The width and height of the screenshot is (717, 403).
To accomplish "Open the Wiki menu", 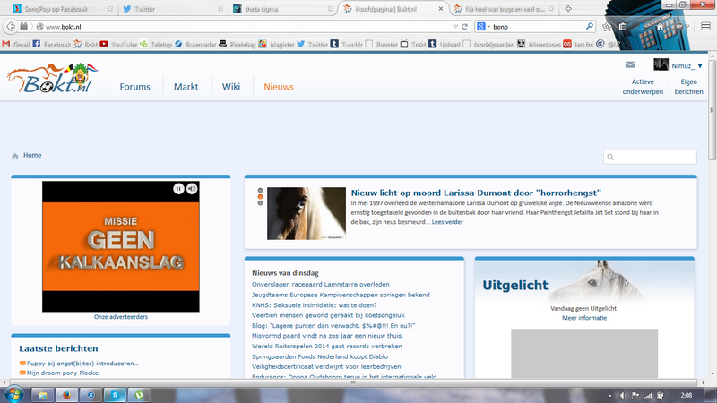I will [x=231, y=87].
